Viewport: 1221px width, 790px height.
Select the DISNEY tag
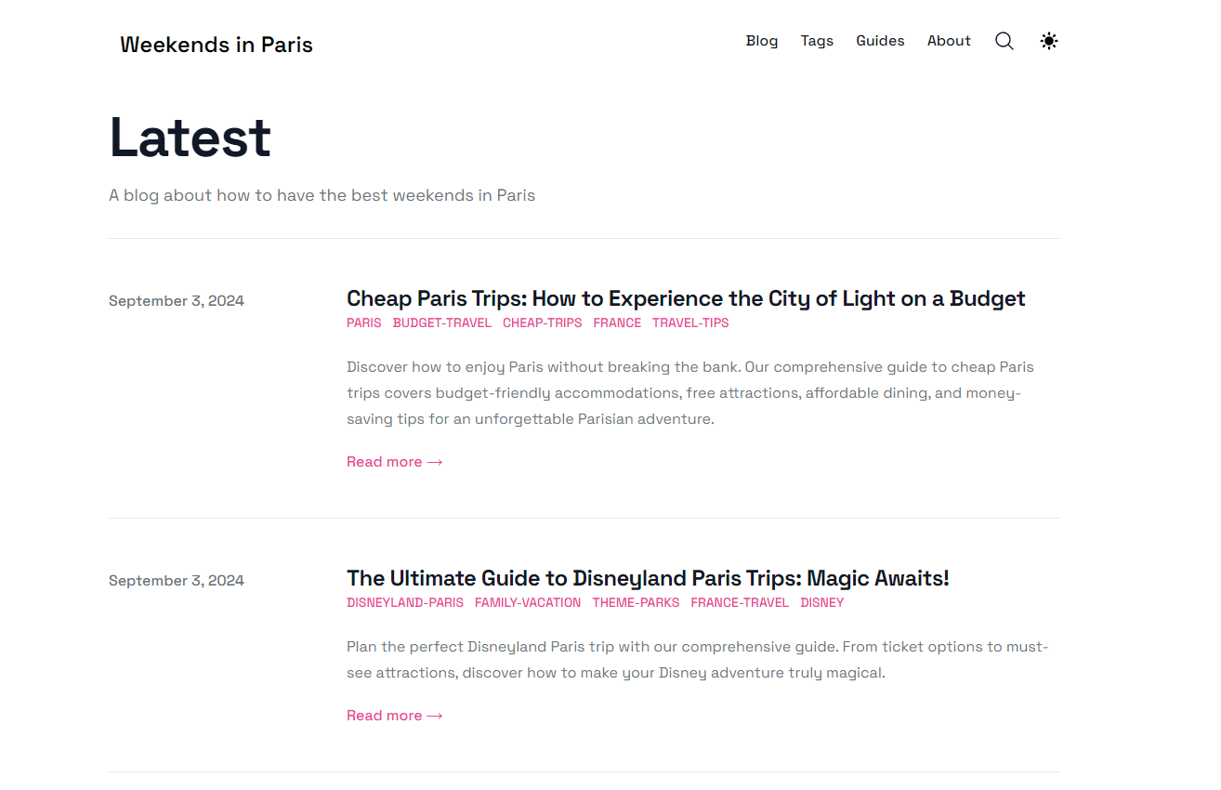coord(822,602)
